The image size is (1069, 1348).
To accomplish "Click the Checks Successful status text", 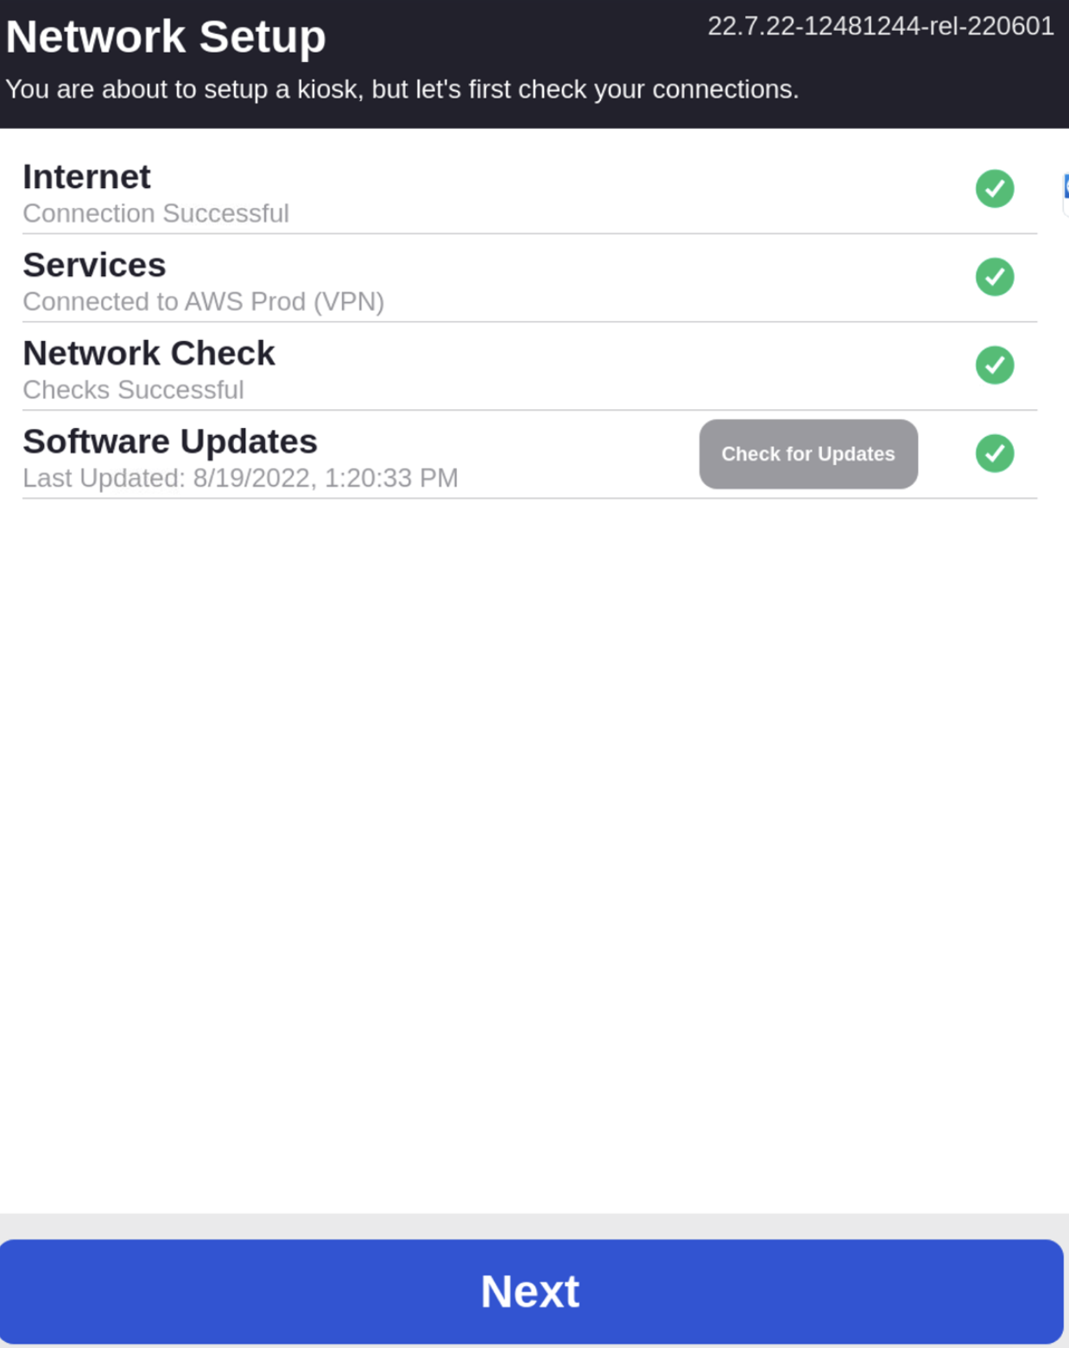I will [133, 390].
